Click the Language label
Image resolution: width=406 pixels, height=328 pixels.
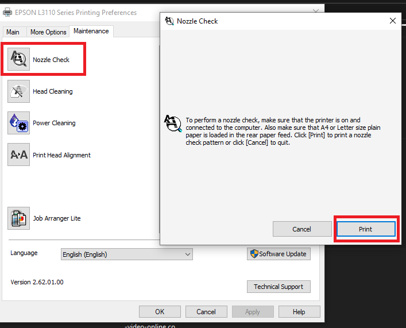(x=24, y=253)
